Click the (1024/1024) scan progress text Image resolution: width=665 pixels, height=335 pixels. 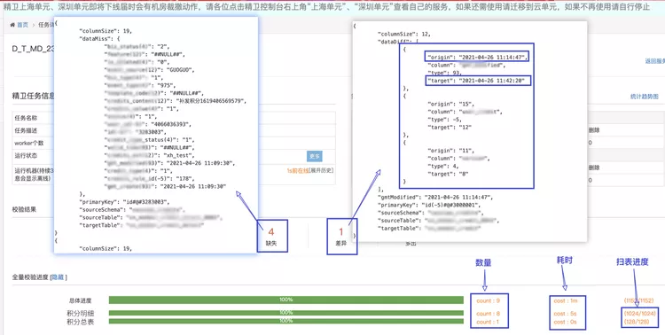[x=639, y=314]
